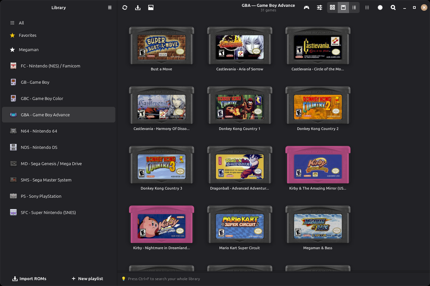The image size is (430, 286).
Task: Select SMS - Sega Master System
Action: pyautogui.click(x=59, y=180)
